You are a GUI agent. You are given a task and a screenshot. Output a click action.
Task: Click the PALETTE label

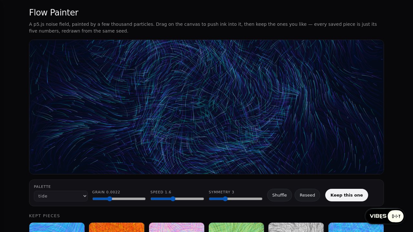(x=42, y=187)
